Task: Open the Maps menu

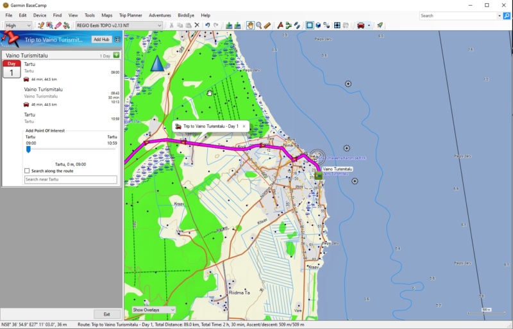Action: [x=107, y=15]
